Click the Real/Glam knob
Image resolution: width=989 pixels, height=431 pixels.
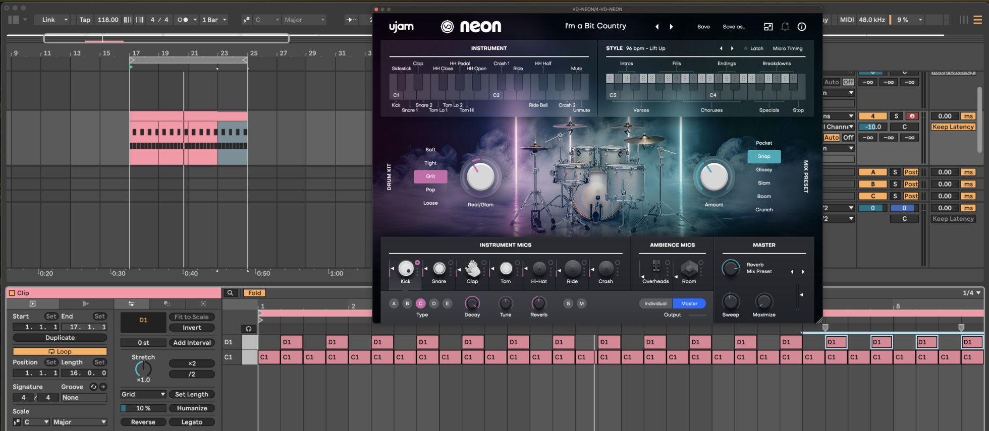480,176
